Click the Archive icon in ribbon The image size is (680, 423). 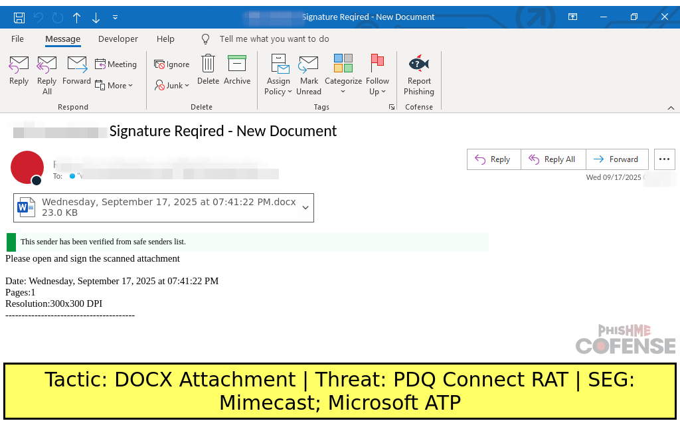click(x=237, y=64)
